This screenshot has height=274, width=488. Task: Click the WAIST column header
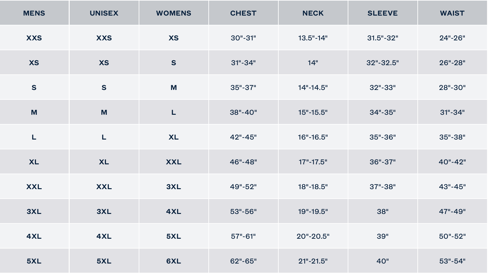(x=452, y=13)
